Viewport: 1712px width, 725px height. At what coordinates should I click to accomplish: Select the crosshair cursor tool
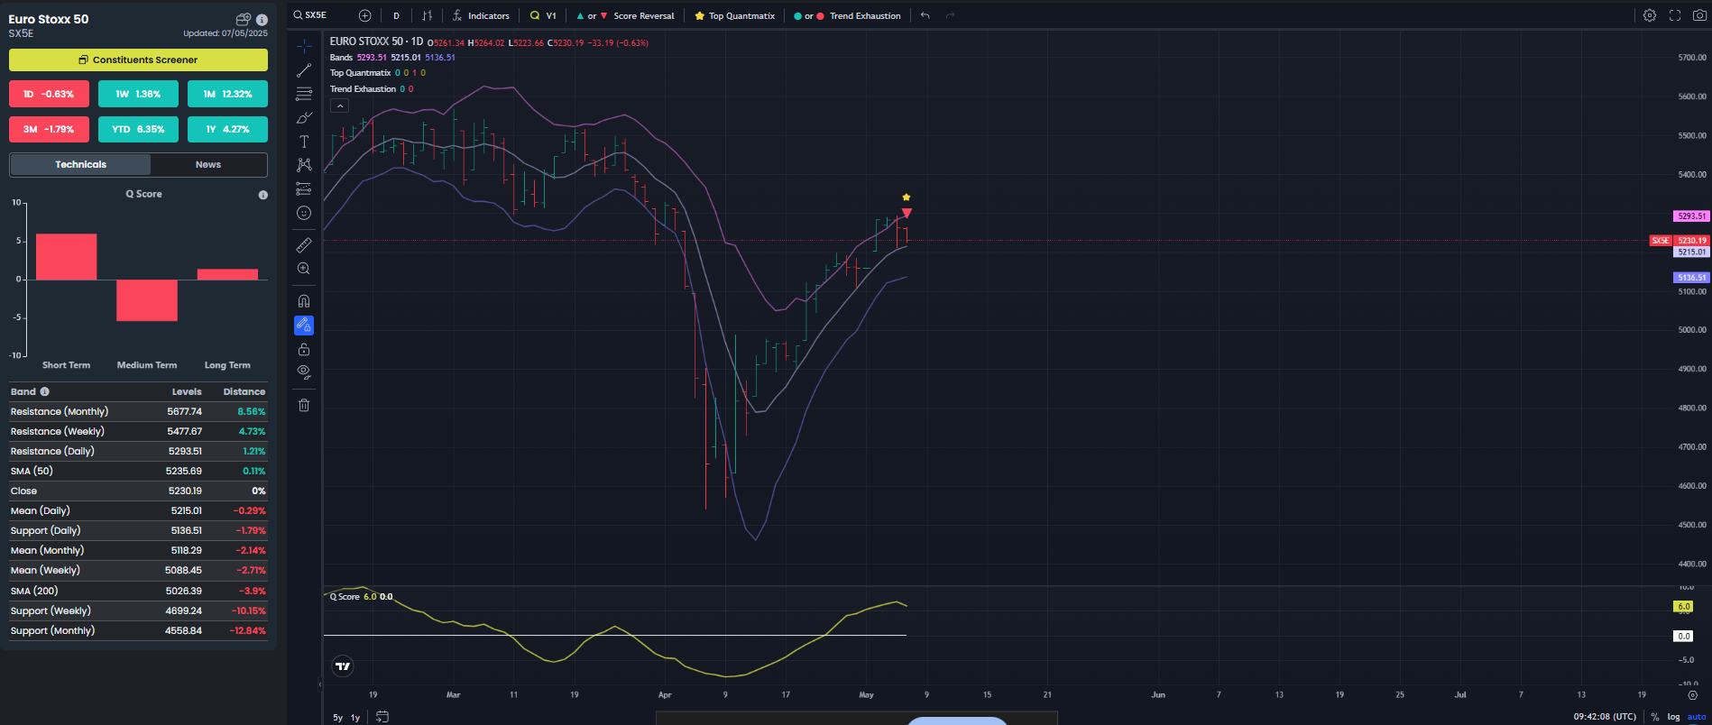tap(304, 46)
